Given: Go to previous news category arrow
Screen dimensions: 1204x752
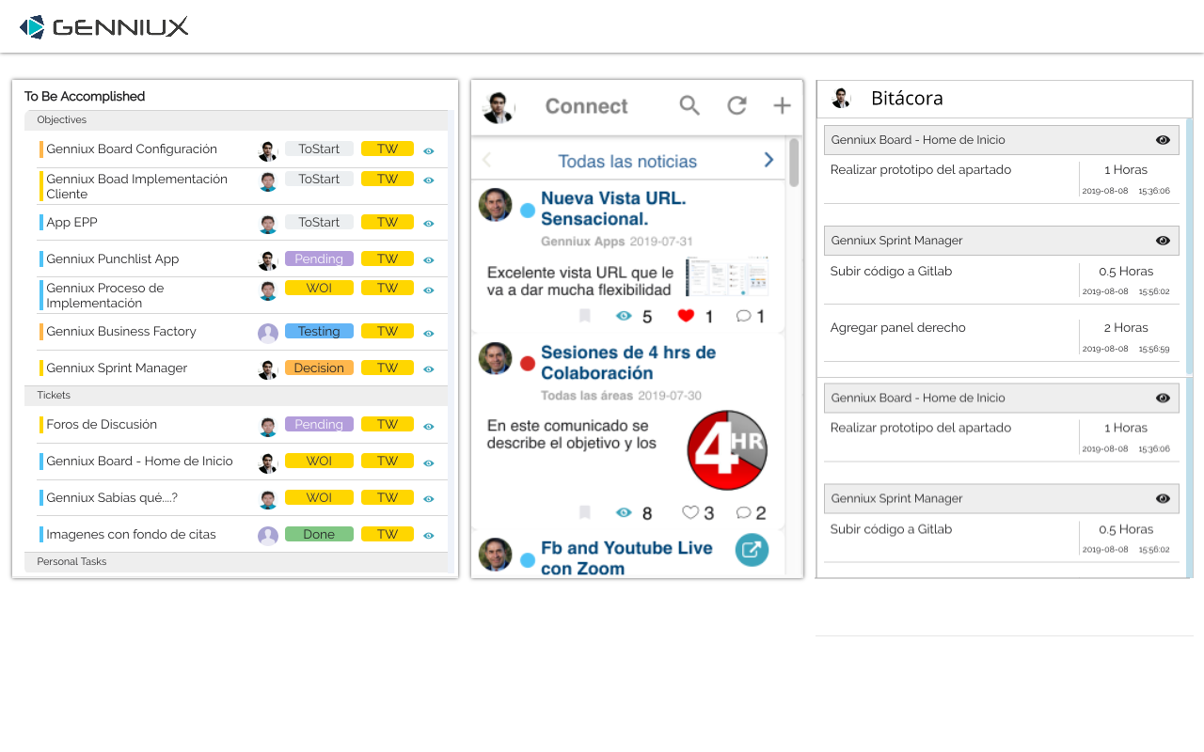Looking at the screenshot, I should pyautogui.click(x=486, y=160).
